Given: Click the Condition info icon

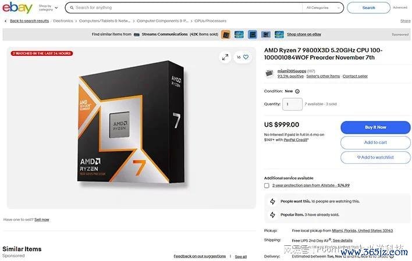Looking at the screenshot, I should [297, 91].
